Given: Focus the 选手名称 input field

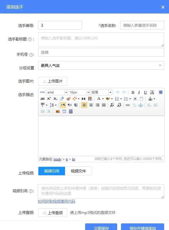Looking at the screenshot, I should (142, 25).
